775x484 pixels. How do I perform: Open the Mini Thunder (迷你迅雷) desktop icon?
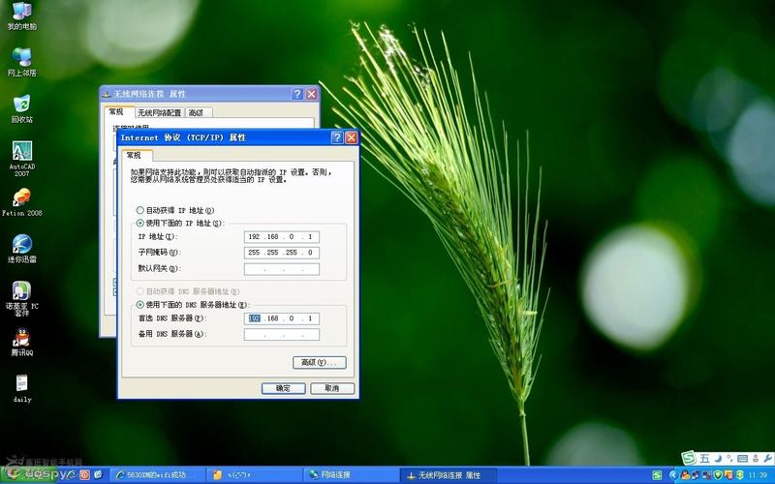21,244
